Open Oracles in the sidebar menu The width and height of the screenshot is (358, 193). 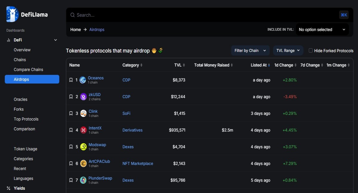(21, 99)
